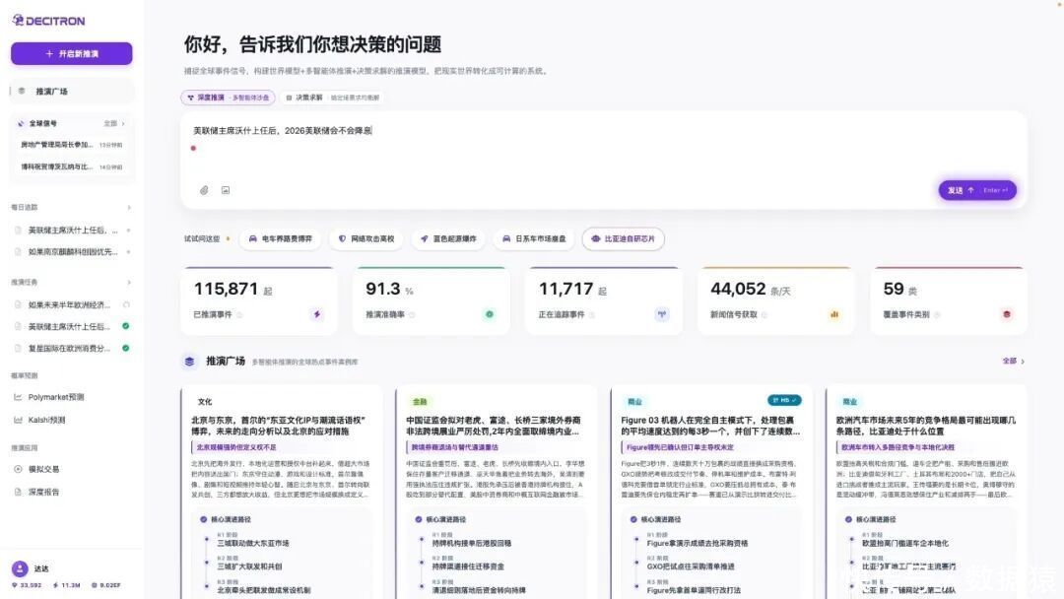1064x599 pixels.
Task: Click the 推演广场 layers icon
Action: click(189, 362)
